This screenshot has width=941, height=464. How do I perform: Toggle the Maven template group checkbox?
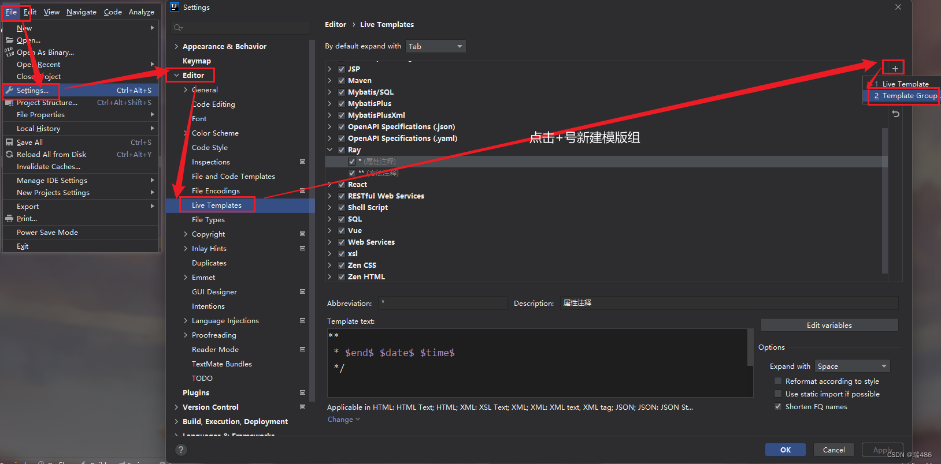pyautogui.click(x=342, y=80)
